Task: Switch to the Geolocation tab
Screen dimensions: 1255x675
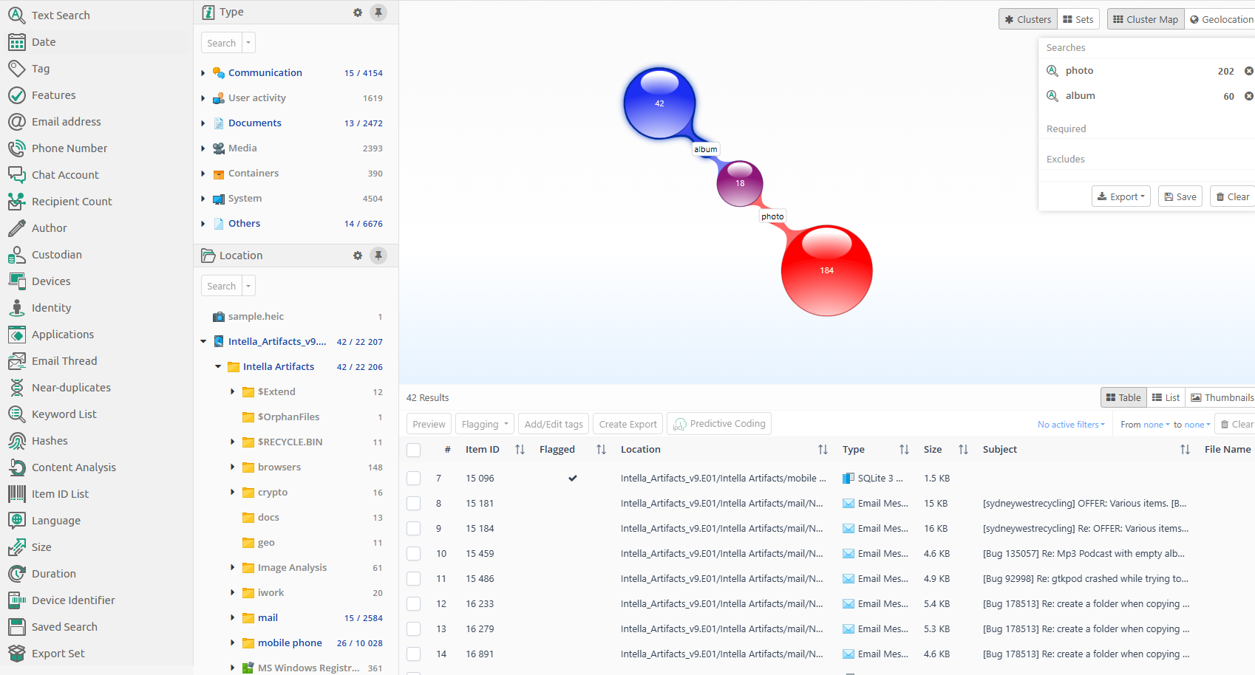Action: [1221, 19]
